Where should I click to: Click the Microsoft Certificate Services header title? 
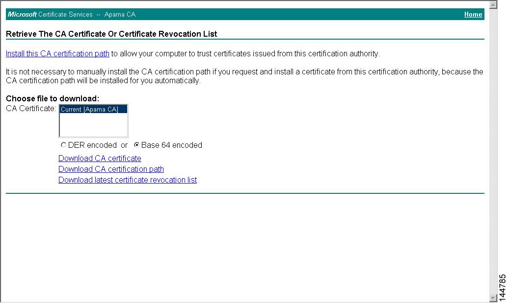coord(72,15)
